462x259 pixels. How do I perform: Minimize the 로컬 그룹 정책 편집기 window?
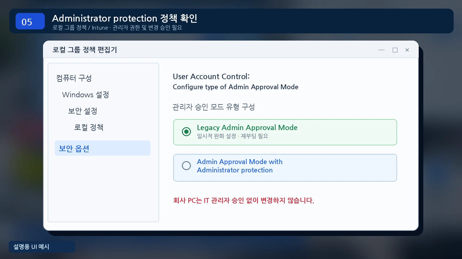pyautogui.click(x=381, y=50)
